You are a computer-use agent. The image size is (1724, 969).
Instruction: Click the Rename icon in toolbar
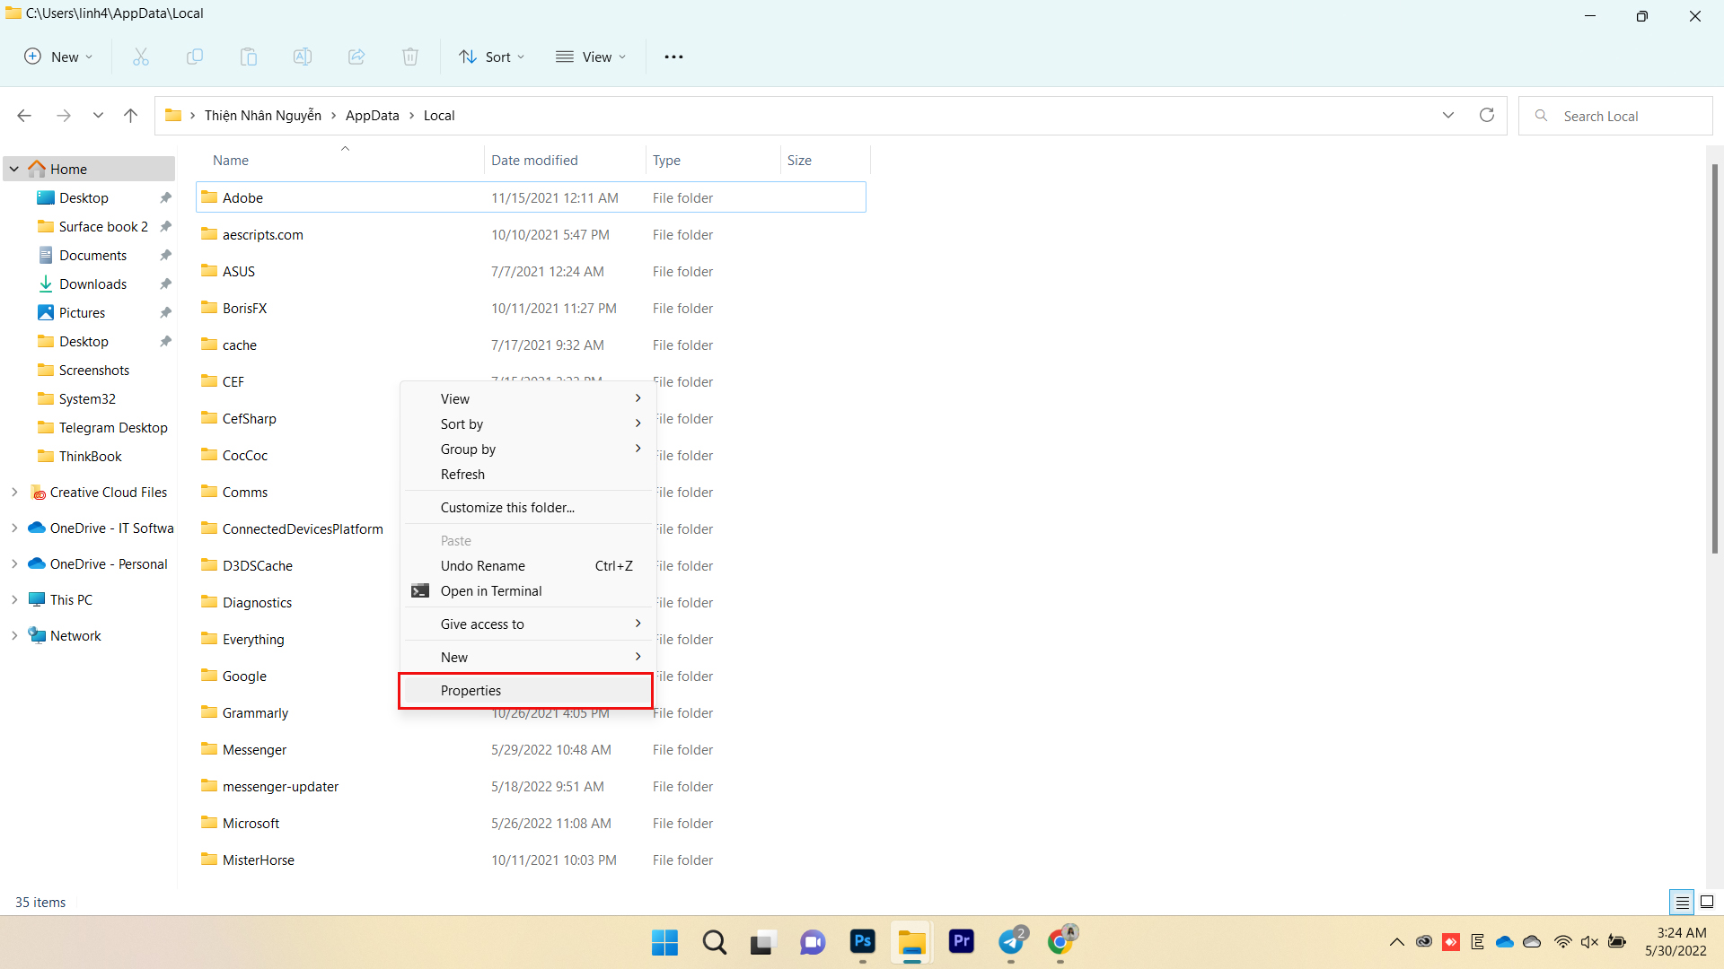coord(303,57)
